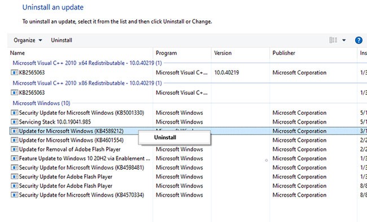Viewport: 367px width, 222px height.
Task: Click icon next to Servicing Stack 10.0.19041.985
Action: [x=14, y=122]
